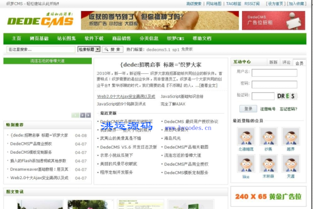Open the TAG标签 link

click(x=234, y=4)
